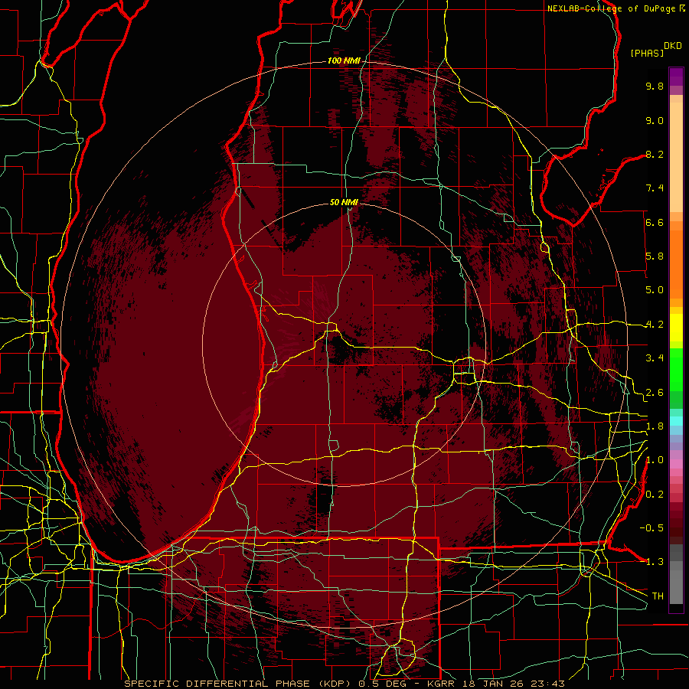Click the 5.0 value on color scale
Image resolution: width=689 pixels, height=689 pixels.
pyautogui.click(x=655, y=290)
